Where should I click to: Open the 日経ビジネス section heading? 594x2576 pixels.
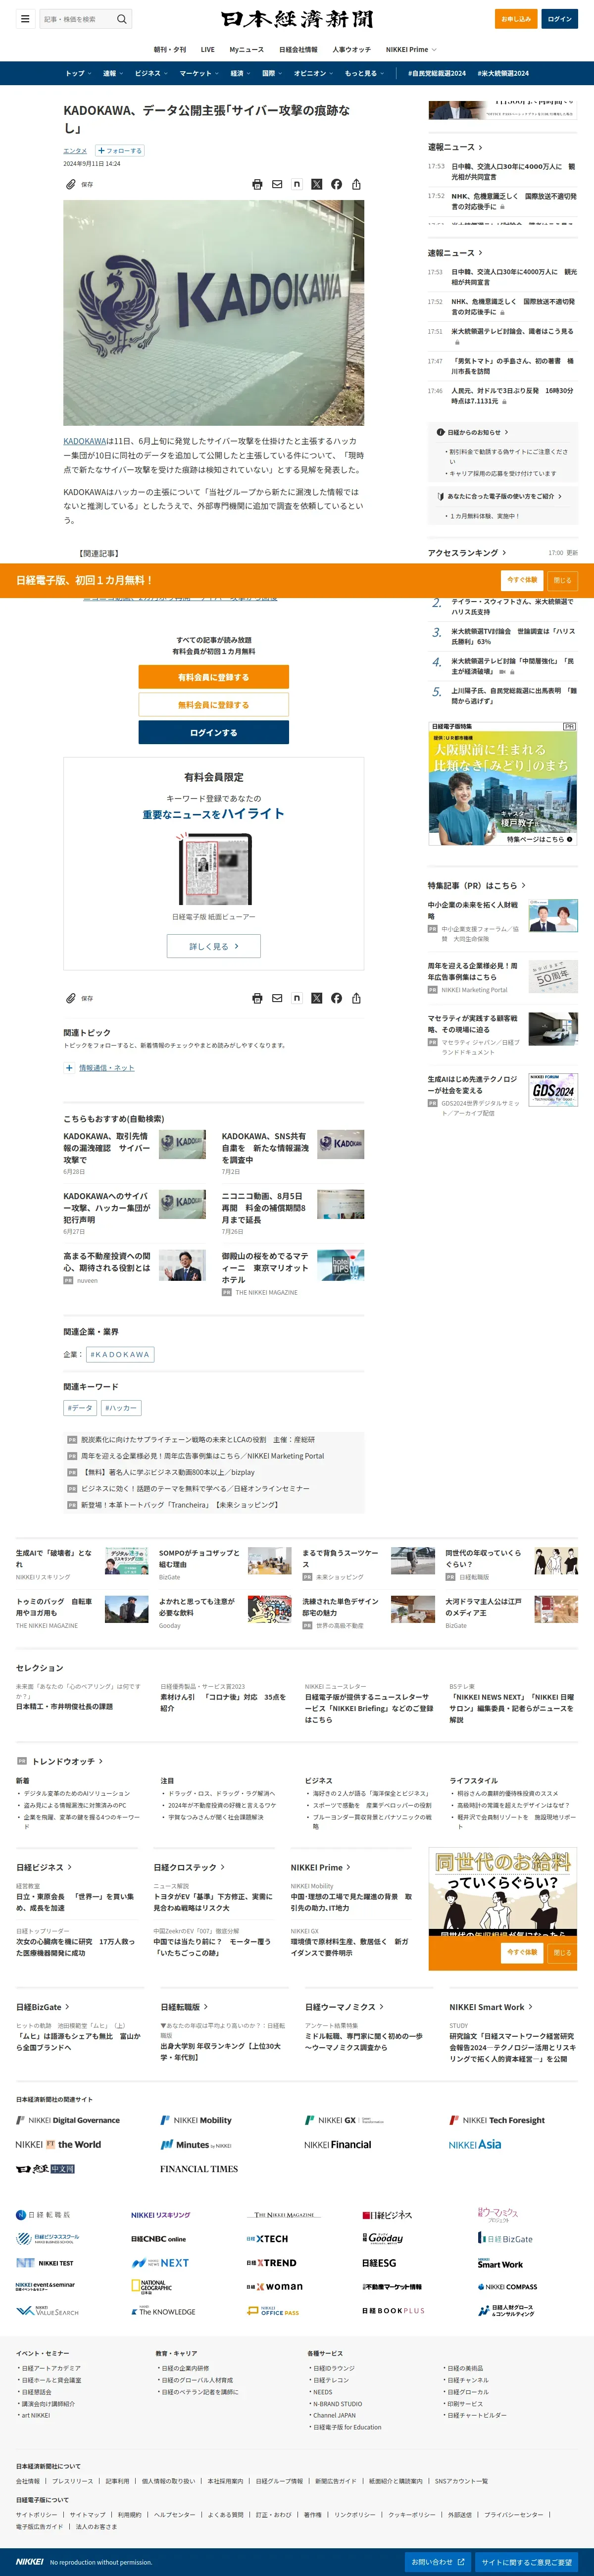[44, 1867]
